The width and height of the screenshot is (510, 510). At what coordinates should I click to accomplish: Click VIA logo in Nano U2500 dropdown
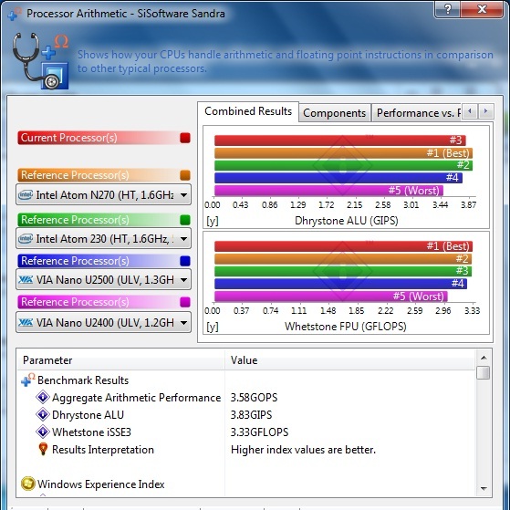(x=26, y=280)
